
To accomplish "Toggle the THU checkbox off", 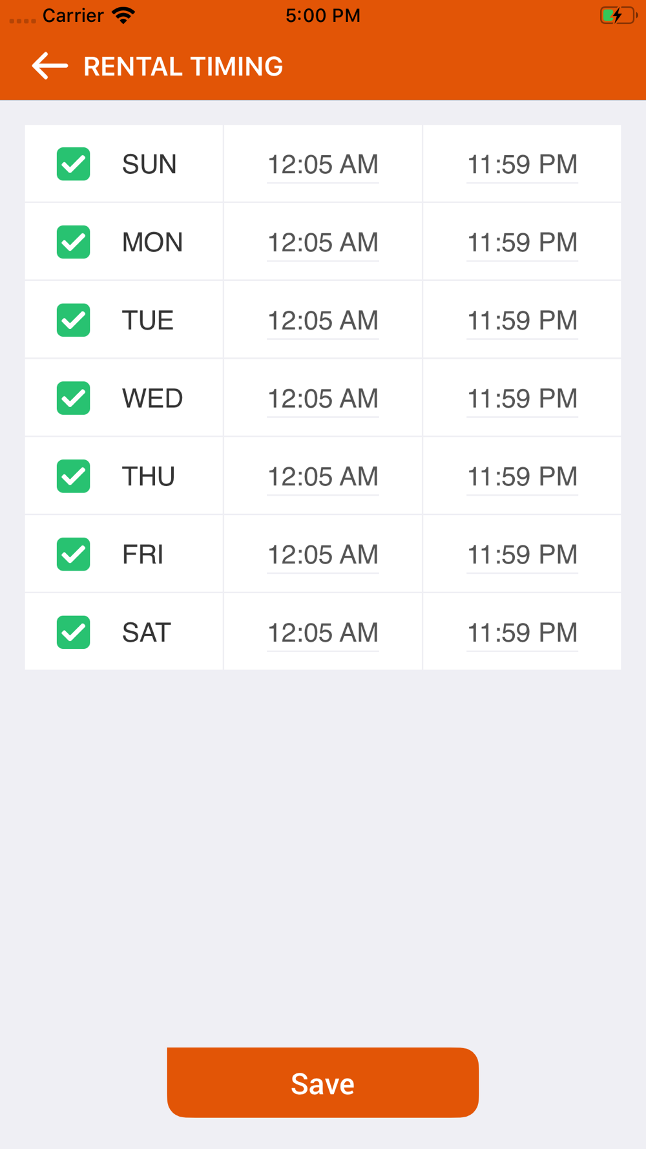I will (73, 476).
